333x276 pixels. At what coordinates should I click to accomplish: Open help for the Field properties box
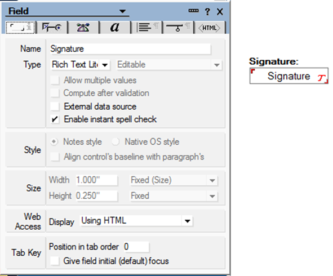pyautogui.click(x=207, y=11)
